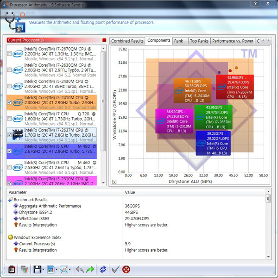Screen dimensions: 278x278
Task: Check the Core i7 Q 720 checkbox
Action: [x=9, y=119]
